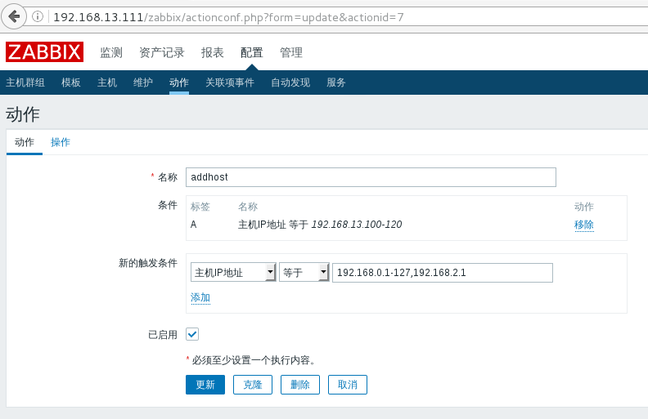Click 移除 link for condition A
The width and height of the screenshot is (648, 419).
(584, 225)
